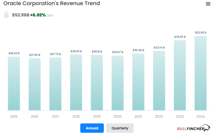Click the 2016 revenue bar
This screenshot has width=215, height=139.
point(35,84)
